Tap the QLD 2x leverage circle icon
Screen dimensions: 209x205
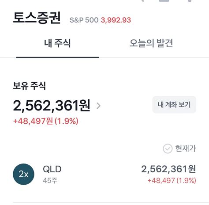[x=24, y=174]
